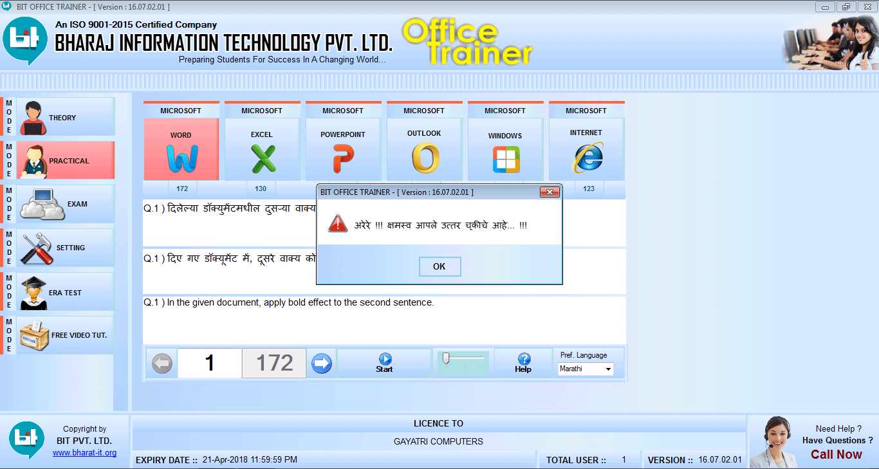Click the Theory student icon
Screen dimensions: 879x469
pyautogui.click(x=33, y=118)
